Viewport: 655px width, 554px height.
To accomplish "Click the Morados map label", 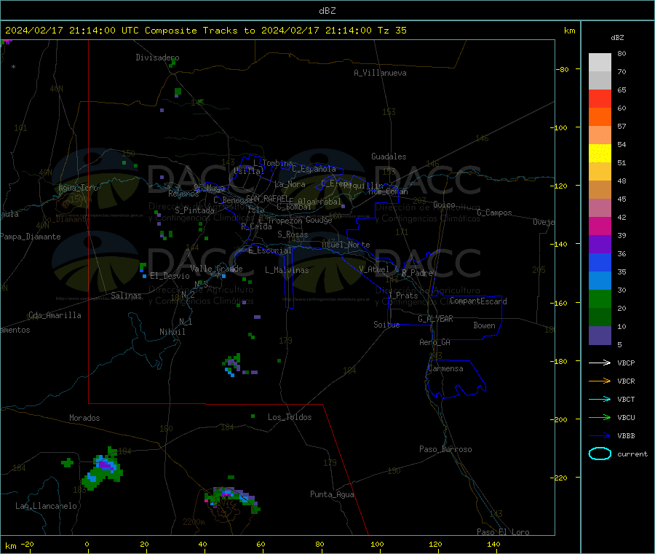I will 85,418.
